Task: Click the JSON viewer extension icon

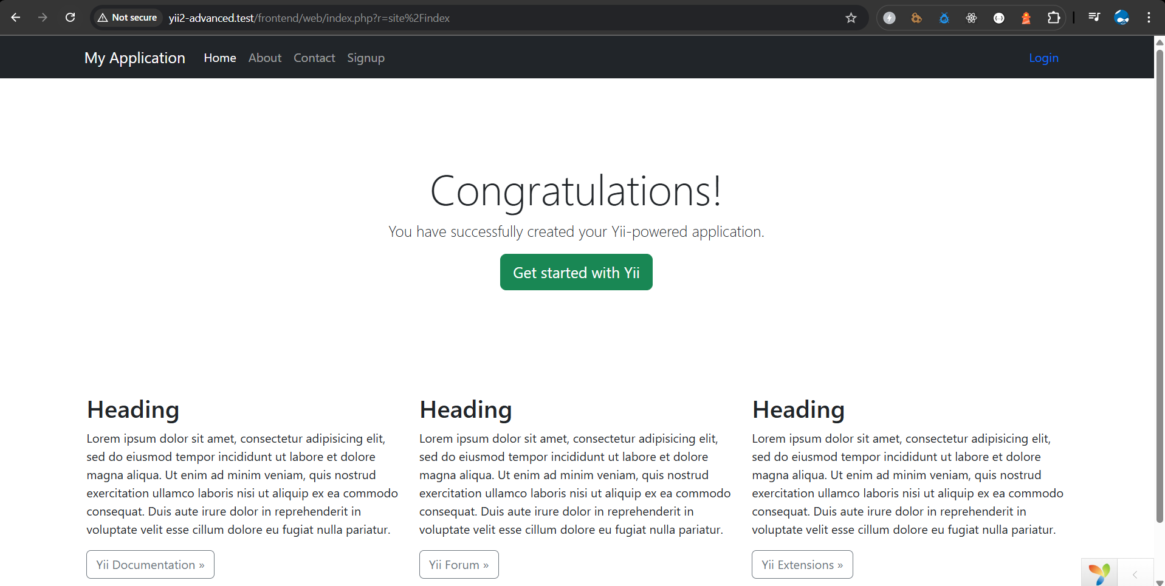Action: tap(998, 18)
